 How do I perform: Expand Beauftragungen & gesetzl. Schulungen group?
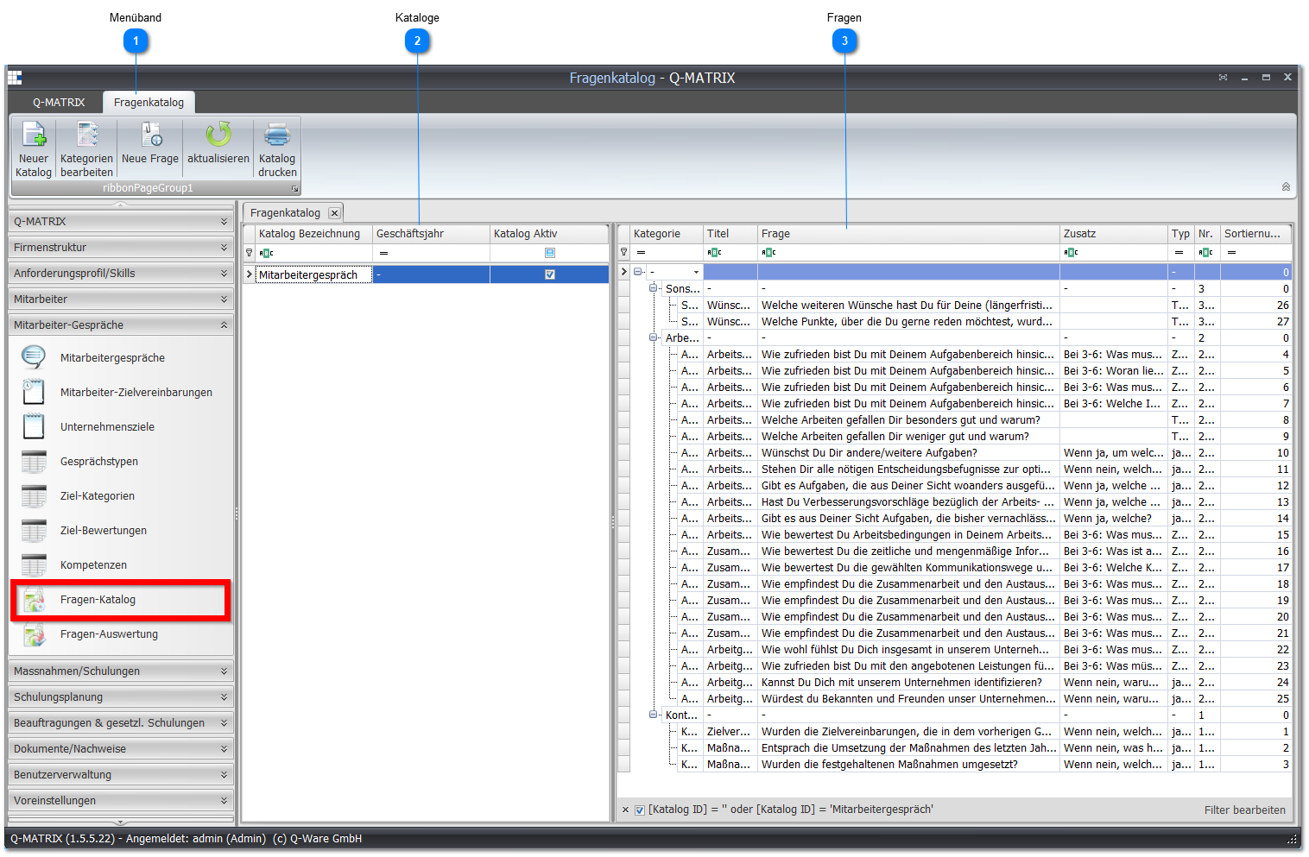(121, 723)
